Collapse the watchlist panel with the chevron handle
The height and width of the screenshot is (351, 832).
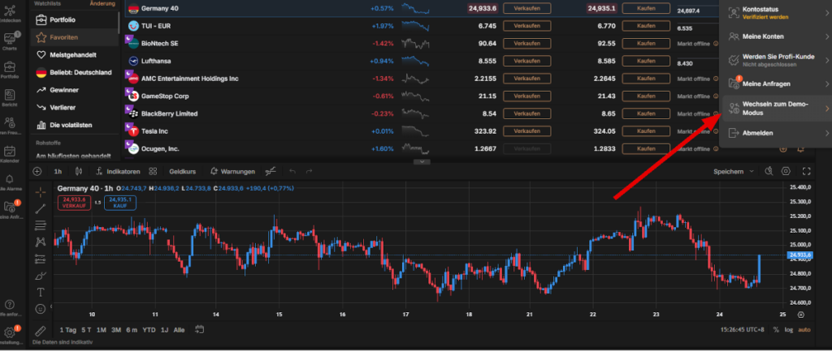tap(422, 161)
